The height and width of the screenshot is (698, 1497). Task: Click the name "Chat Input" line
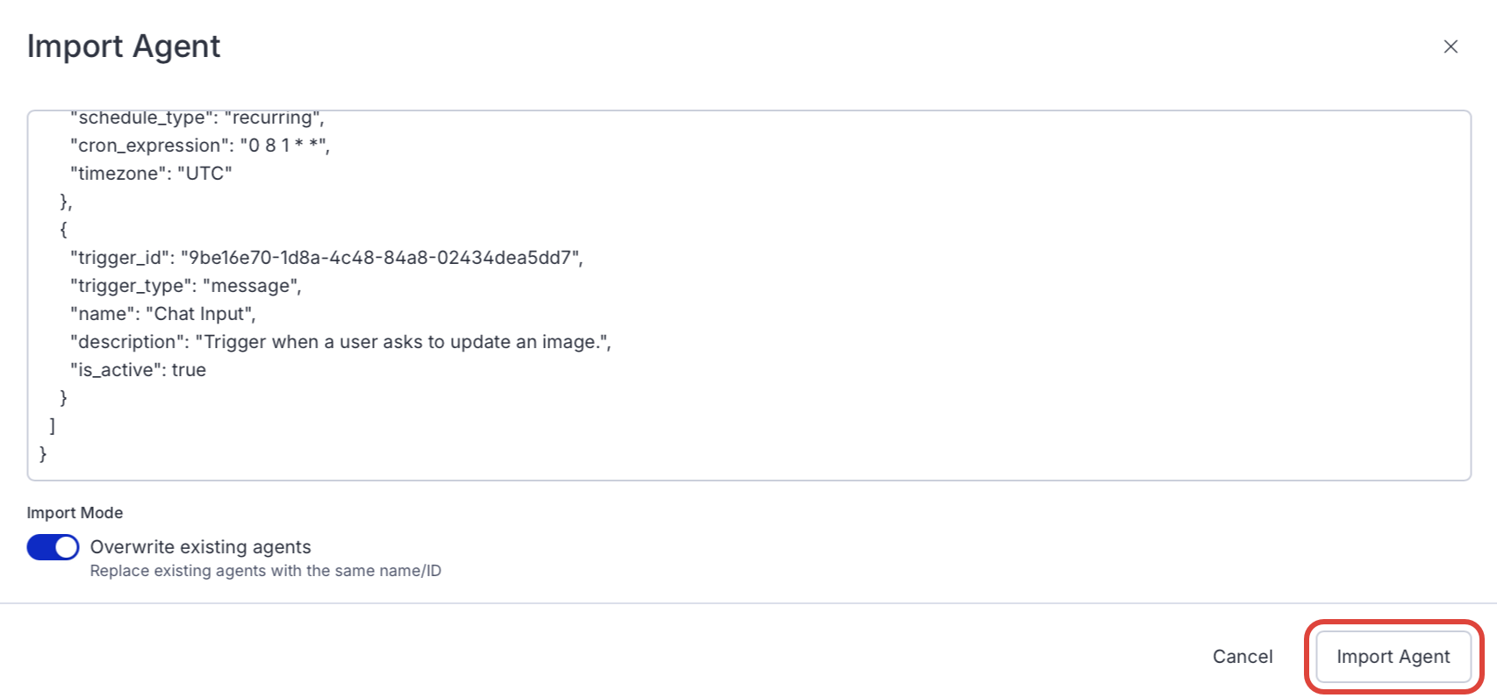pos(162,314)
